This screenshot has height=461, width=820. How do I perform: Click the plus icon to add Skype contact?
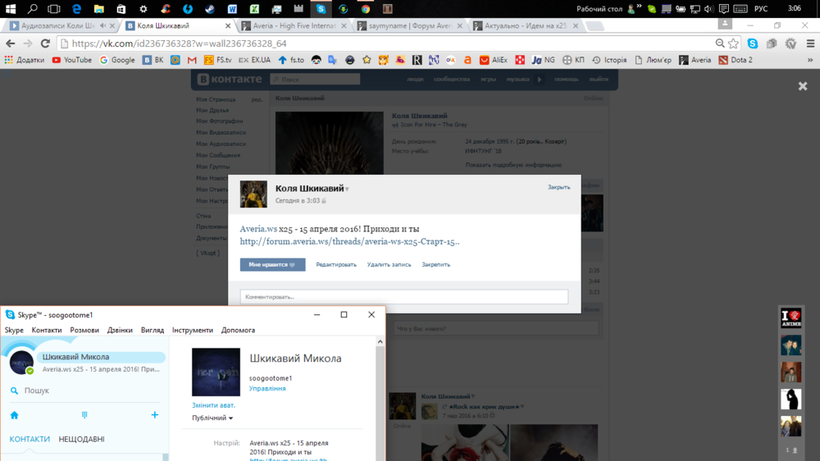154,415
